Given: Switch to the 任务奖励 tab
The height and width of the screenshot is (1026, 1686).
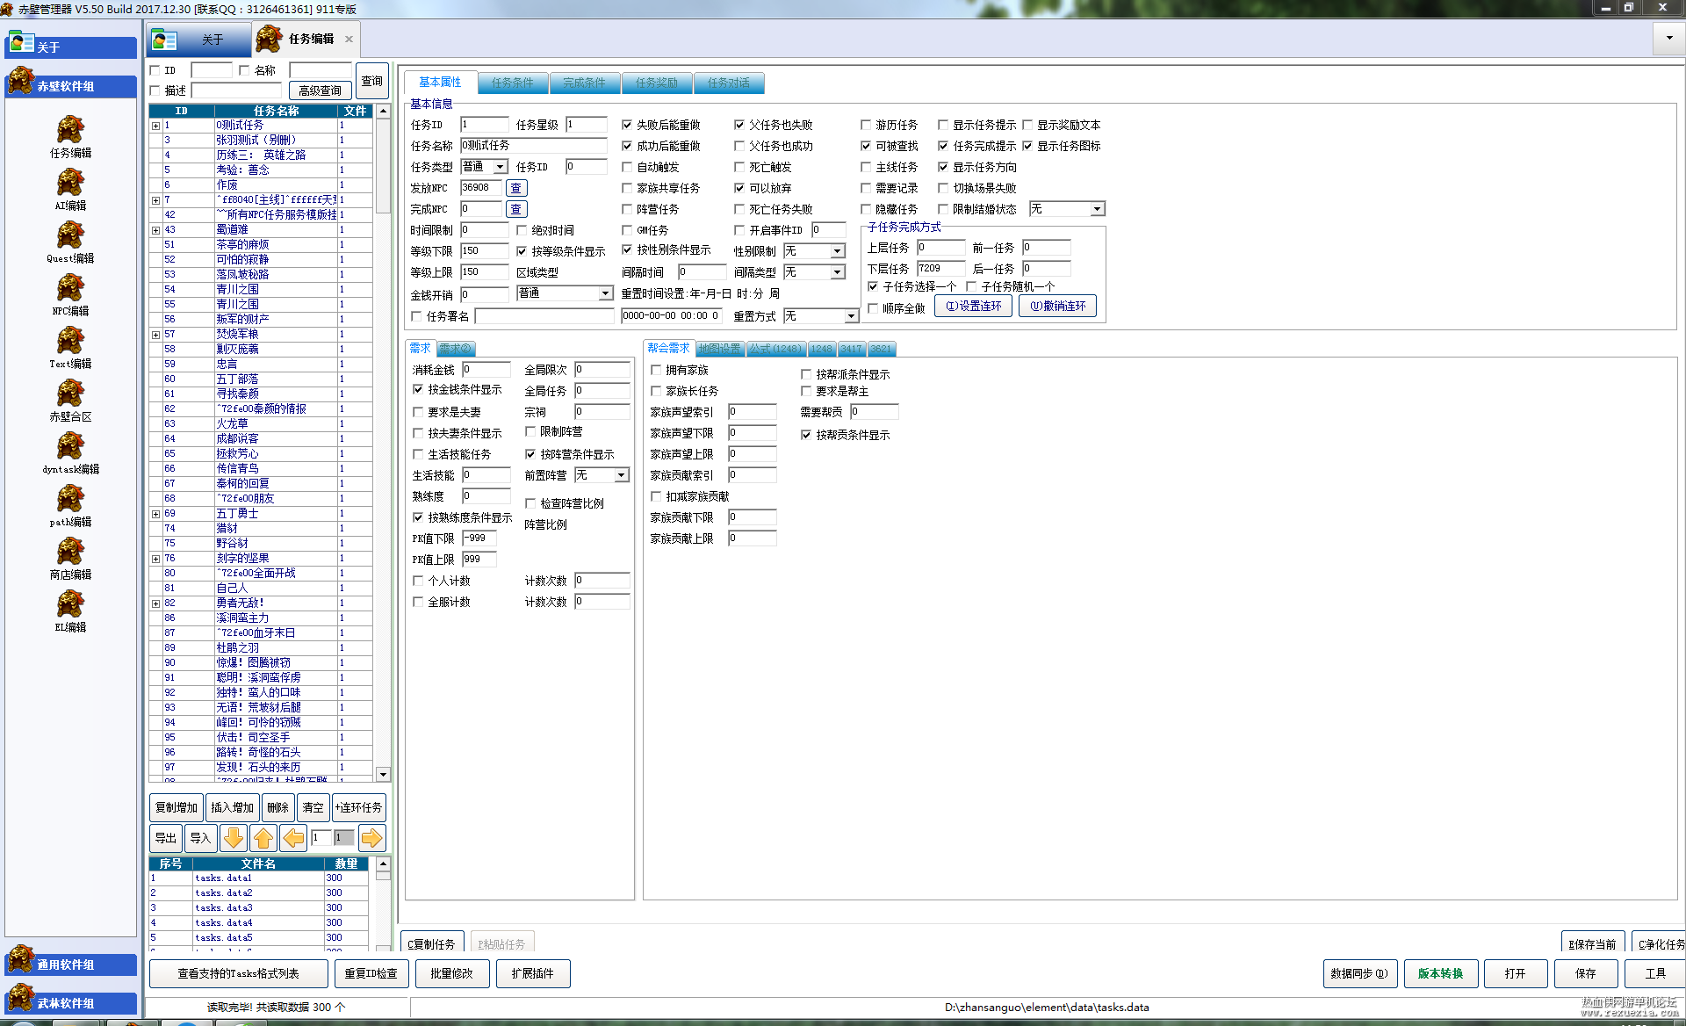Looking at the screenshot, I should point(657,83).
